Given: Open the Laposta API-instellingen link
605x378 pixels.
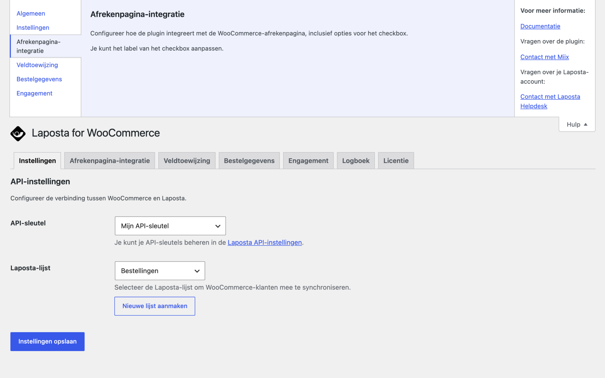Looking at the screenshot, I should point(265,242).
